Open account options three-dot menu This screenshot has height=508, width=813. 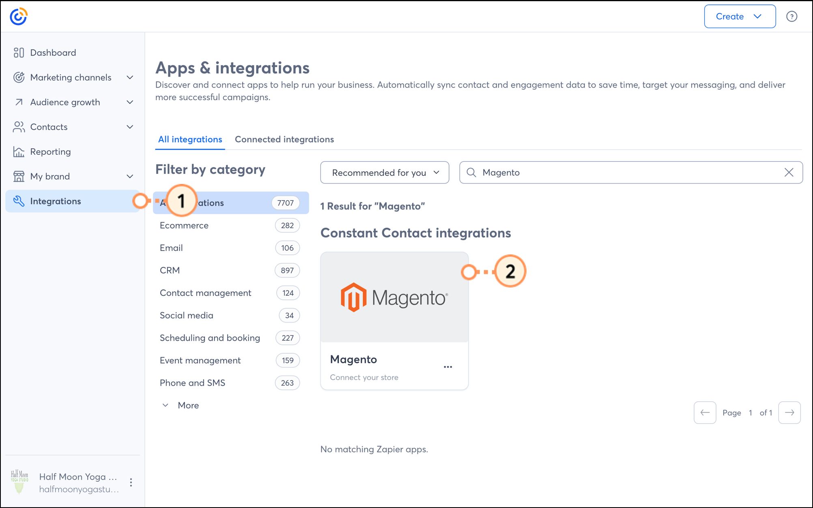[x=131, y=482]
